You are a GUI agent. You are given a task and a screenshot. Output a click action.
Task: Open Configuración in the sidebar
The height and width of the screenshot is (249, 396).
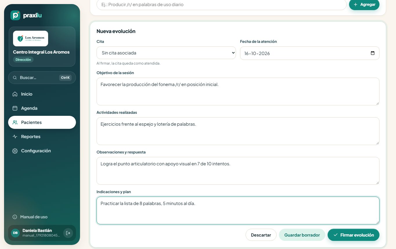(x=42, y=151)
